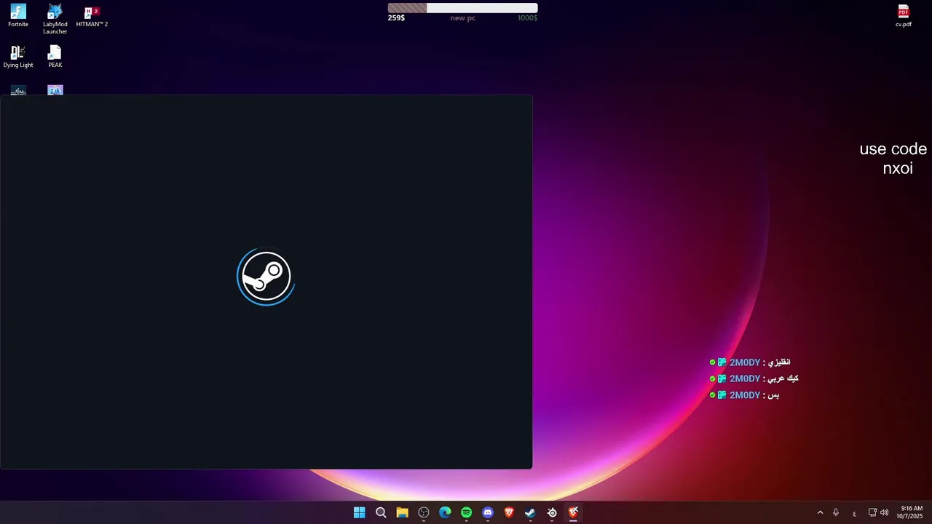Open Spotify from the taskbar

pos(466,512)
